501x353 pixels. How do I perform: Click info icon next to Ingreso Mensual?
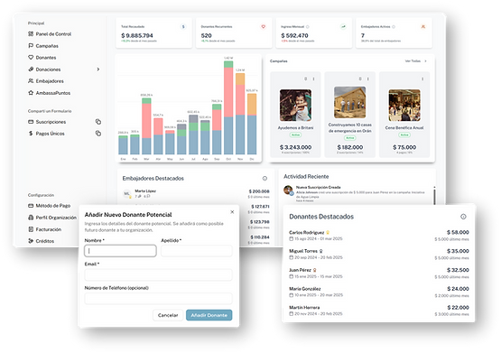308,27
